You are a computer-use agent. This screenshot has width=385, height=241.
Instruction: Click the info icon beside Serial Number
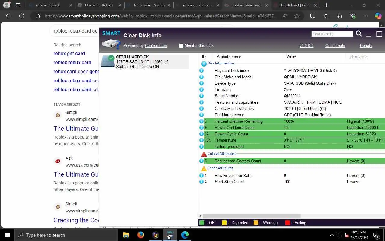[202, 96]
